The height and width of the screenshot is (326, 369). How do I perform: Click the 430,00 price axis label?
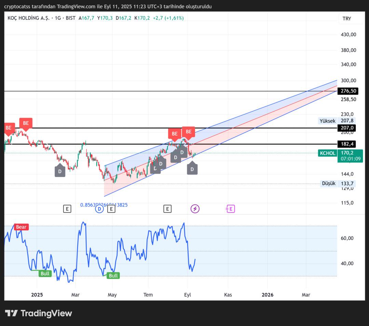(348, 35)
